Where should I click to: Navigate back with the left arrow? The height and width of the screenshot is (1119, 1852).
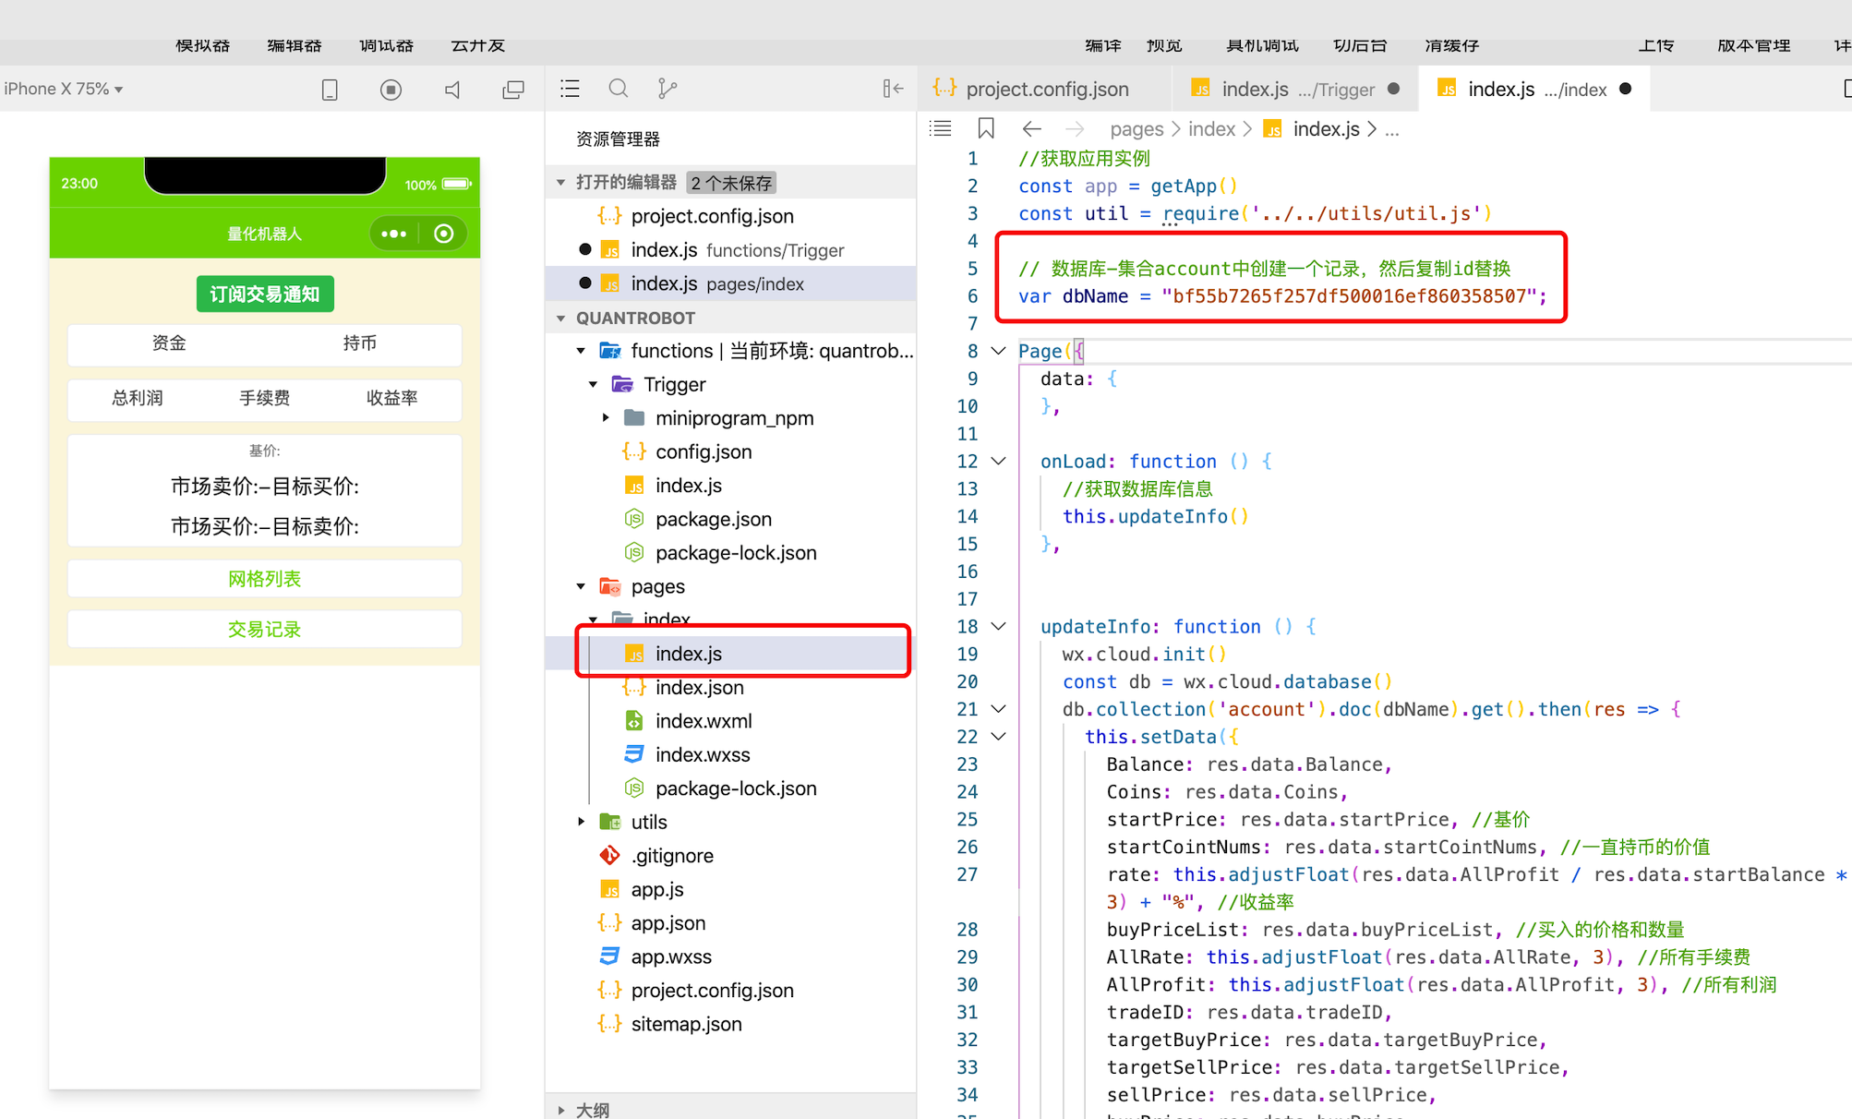click(x=1032, y=129)
